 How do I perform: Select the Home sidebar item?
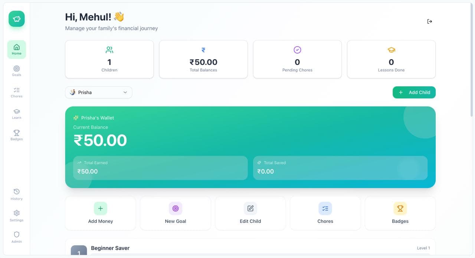tap(17, 50)
